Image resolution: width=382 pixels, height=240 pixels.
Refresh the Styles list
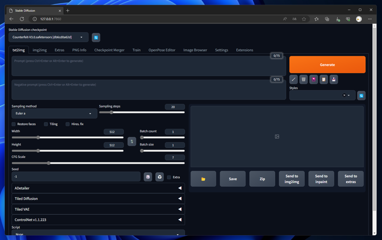click(x=361, y=95)
